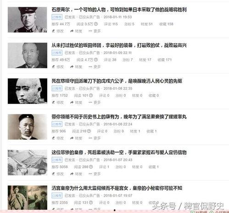Click the tomb illustration thumbnail with the 7图 badge
The image size is (229, 213).
pos(28,163)
